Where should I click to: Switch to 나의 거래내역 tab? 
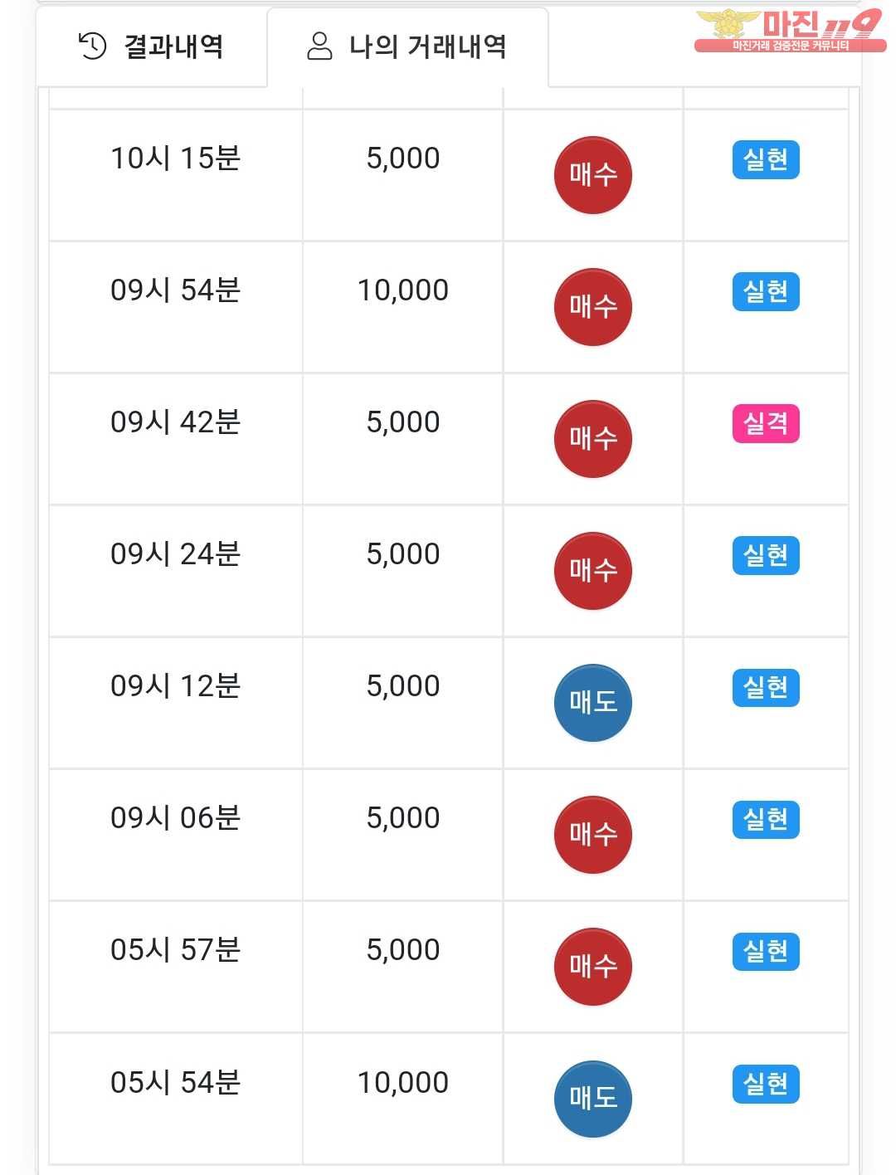407,46
